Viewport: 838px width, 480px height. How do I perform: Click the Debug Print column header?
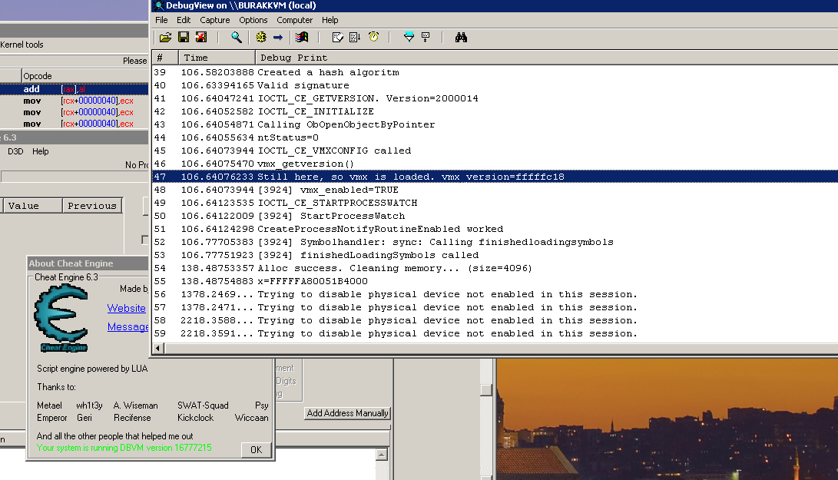[x=293, y=58]
